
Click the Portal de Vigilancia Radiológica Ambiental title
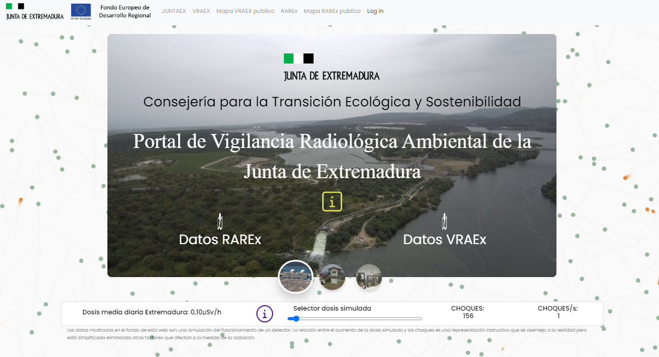332,157
